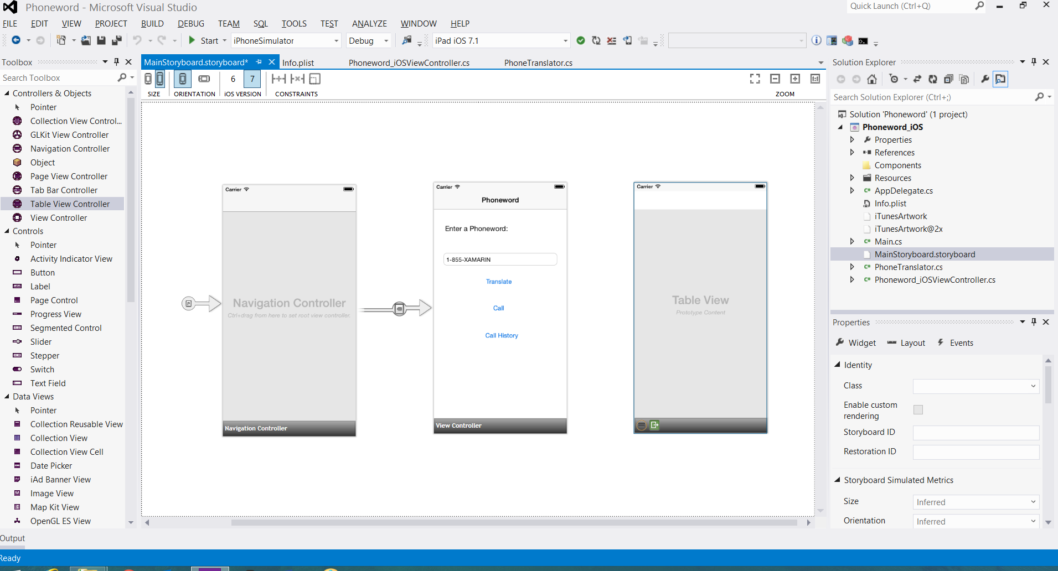Image resolution: width=1058 pixels, height=571 pixels.
Task: Click the fit-to-screen zoom icon
Action: click(755, 79)
